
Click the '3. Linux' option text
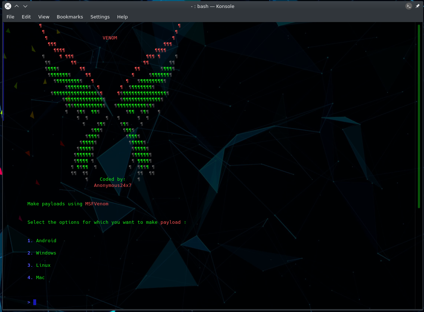(x=39, y=265)
